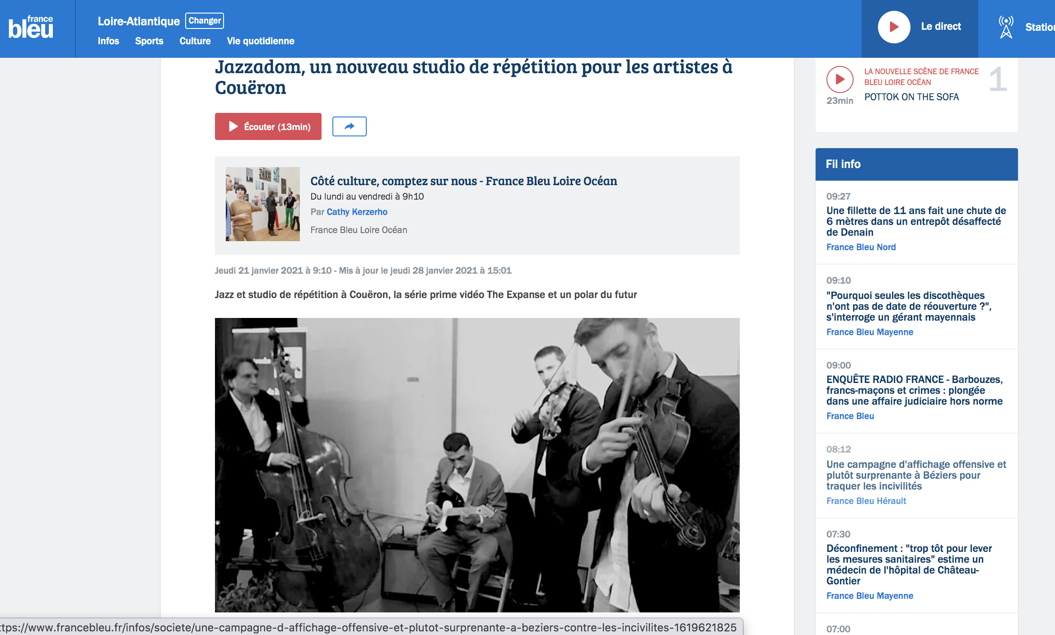Read the discothèques réouverture article
Viewport: 1055px width, 635px height.
[x=909, y=306]
